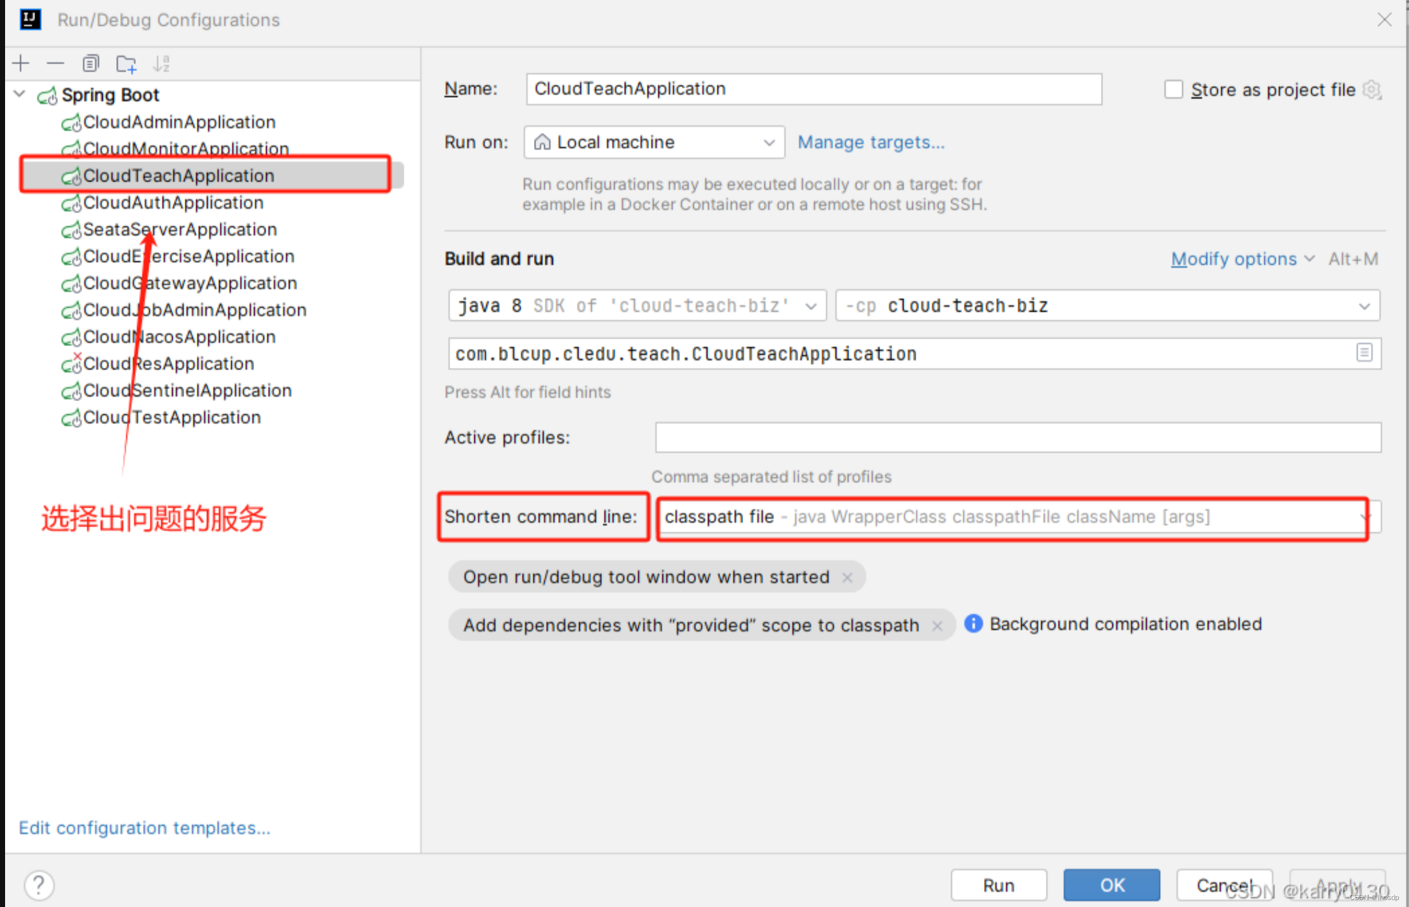The width and height of the screenshot is (1409, 907).
Task: Click the help question mark icon
Action: pos(39,885)
